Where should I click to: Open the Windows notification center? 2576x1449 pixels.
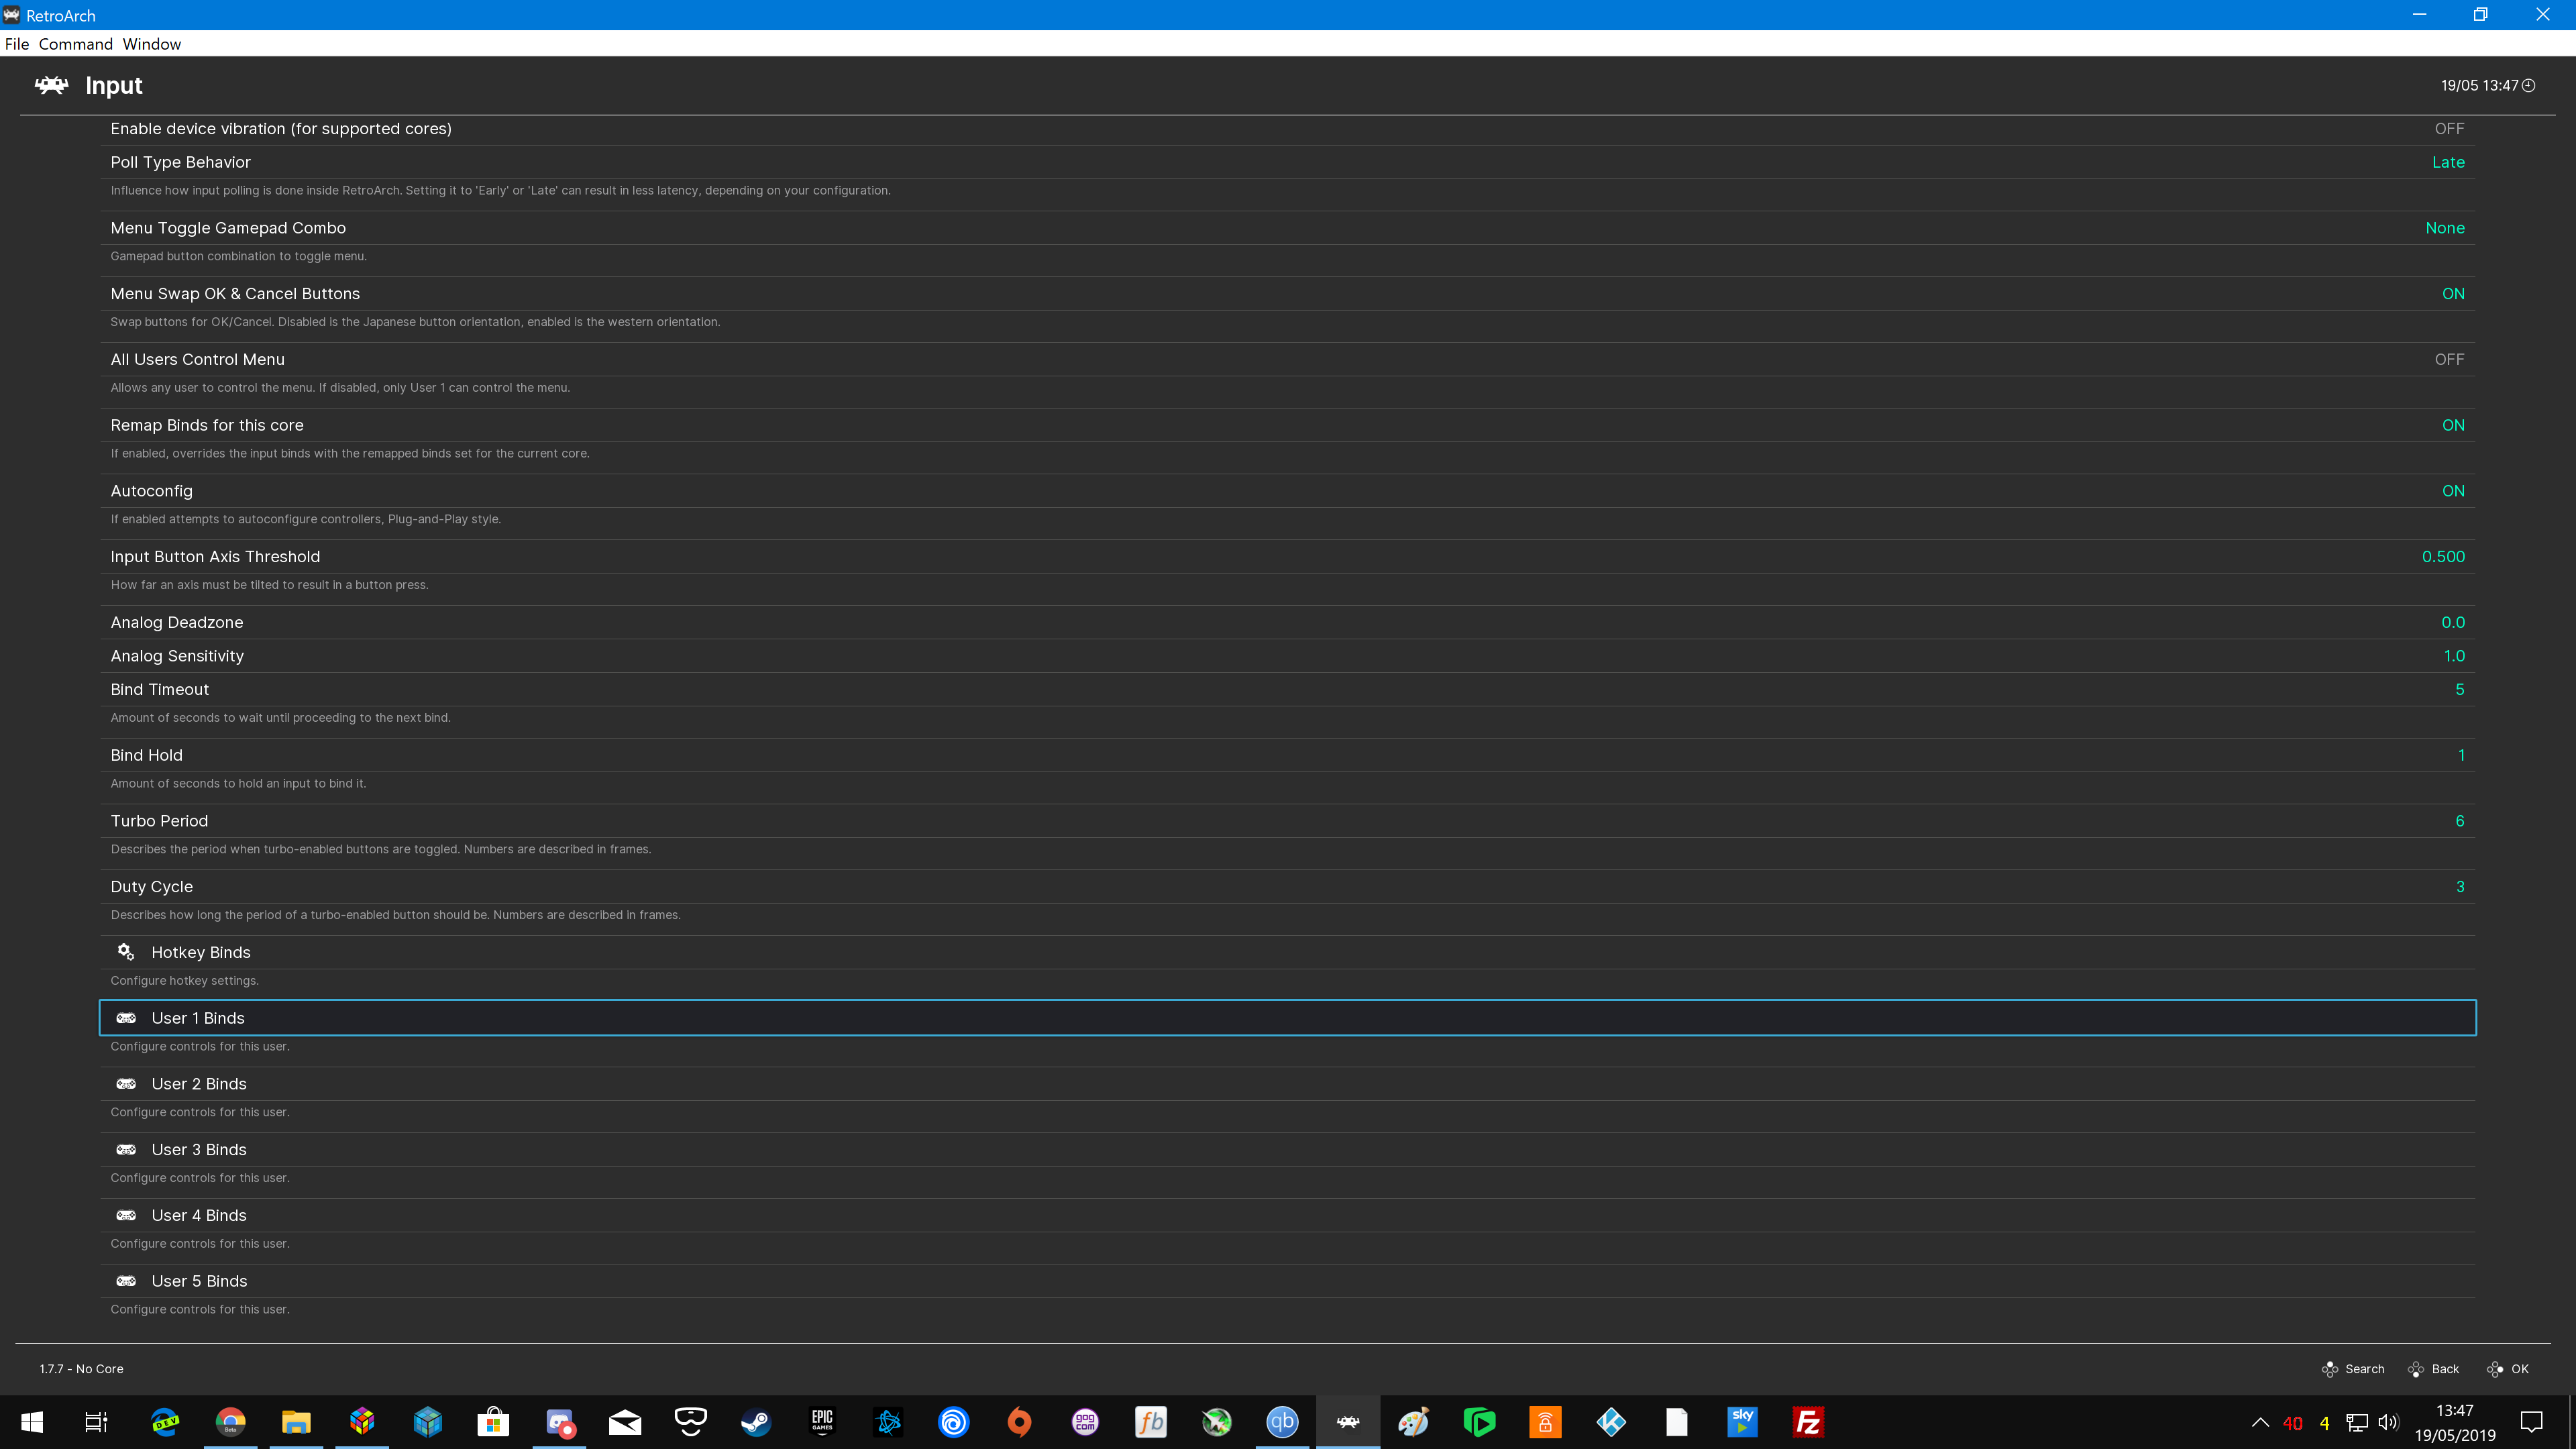[x=2532, y=1422]
